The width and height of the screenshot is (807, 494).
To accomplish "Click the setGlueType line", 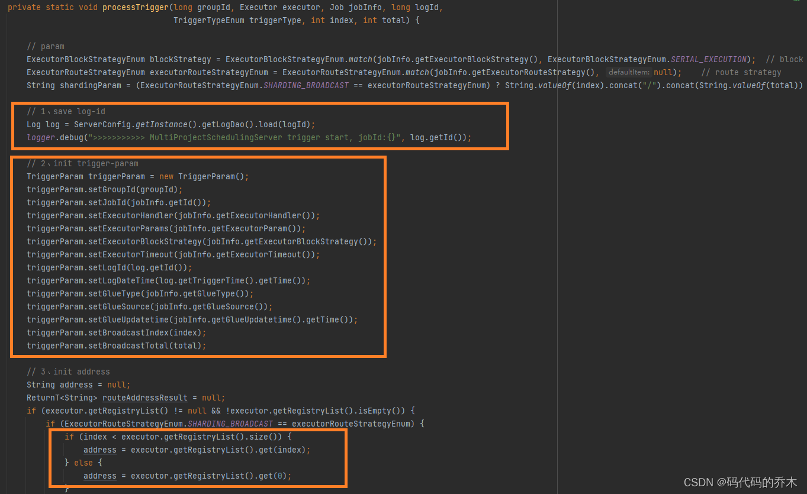I will [140, 293].
